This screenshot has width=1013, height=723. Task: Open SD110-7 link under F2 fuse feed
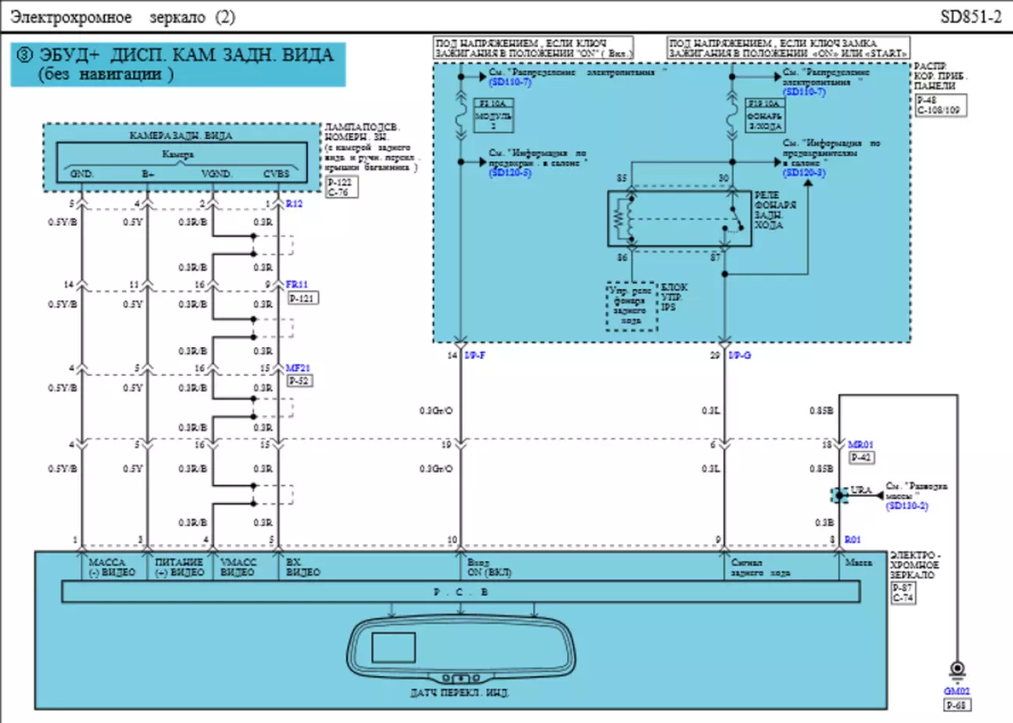click(510, 82)
